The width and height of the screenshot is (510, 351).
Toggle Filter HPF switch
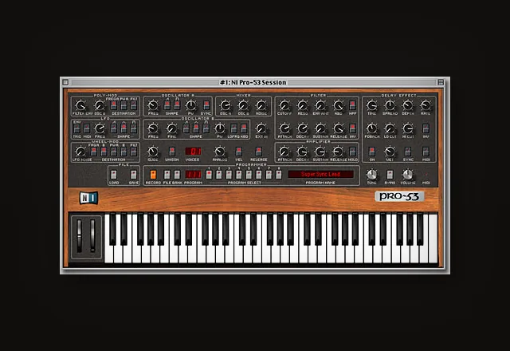point(352,105)
